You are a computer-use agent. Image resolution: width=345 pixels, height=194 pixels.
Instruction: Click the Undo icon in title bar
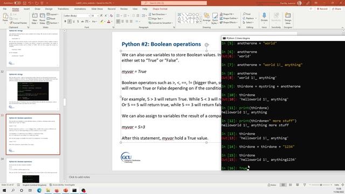click(x=30, y=3)
